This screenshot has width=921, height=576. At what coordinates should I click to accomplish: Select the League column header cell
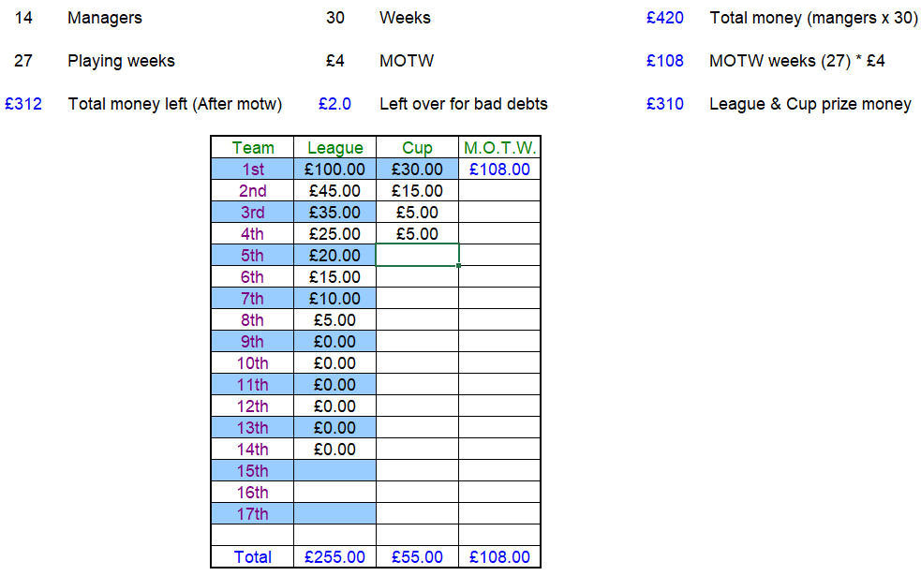(334, 148)
